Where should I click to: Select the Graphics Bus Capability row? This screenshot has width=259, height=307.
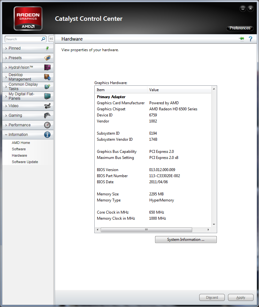pyautogui.click(x=153, y=152)
